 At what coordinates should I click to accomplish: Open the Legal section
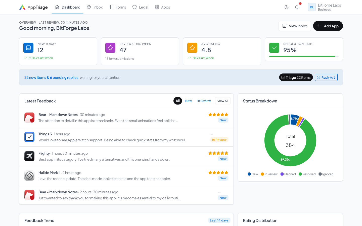(140, 7)
